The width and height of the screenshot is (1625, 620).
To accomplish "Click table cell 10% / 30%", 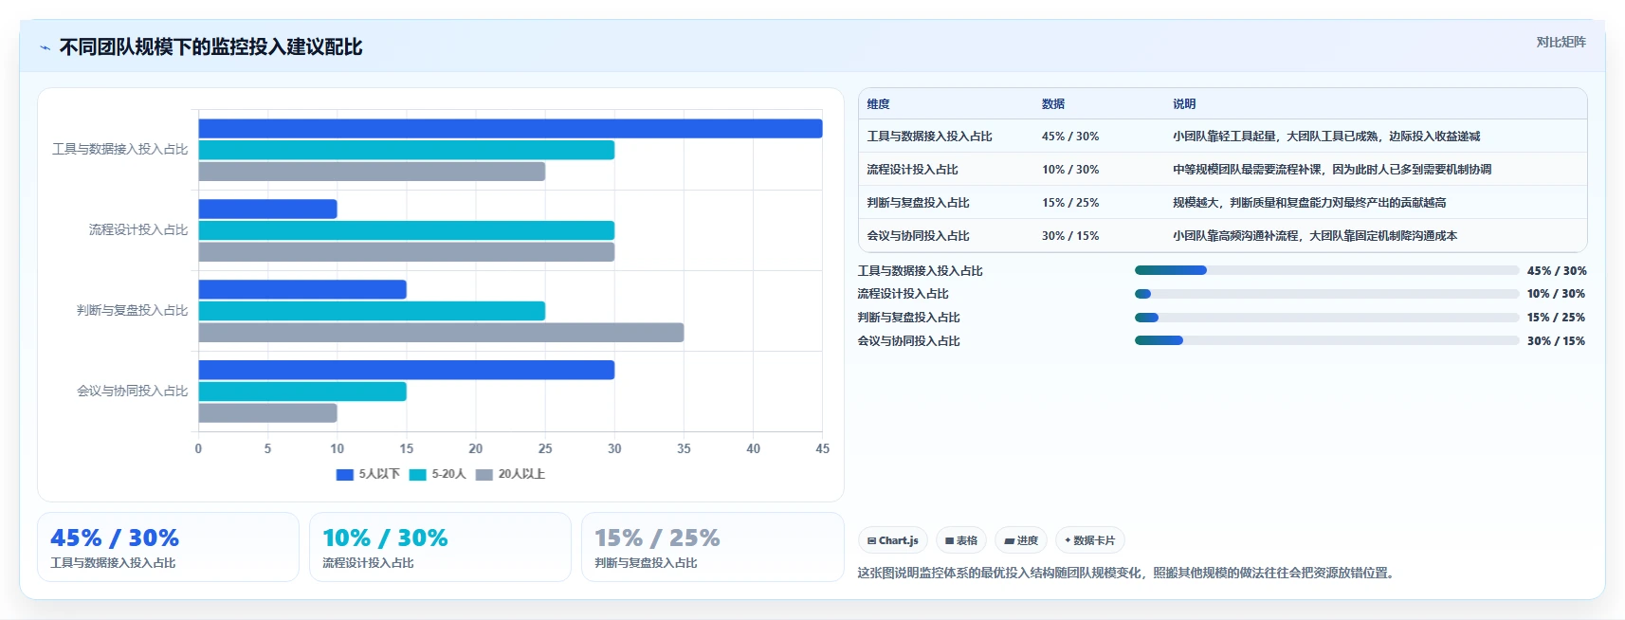I will pyautogui.click(x=1070, y=170).
